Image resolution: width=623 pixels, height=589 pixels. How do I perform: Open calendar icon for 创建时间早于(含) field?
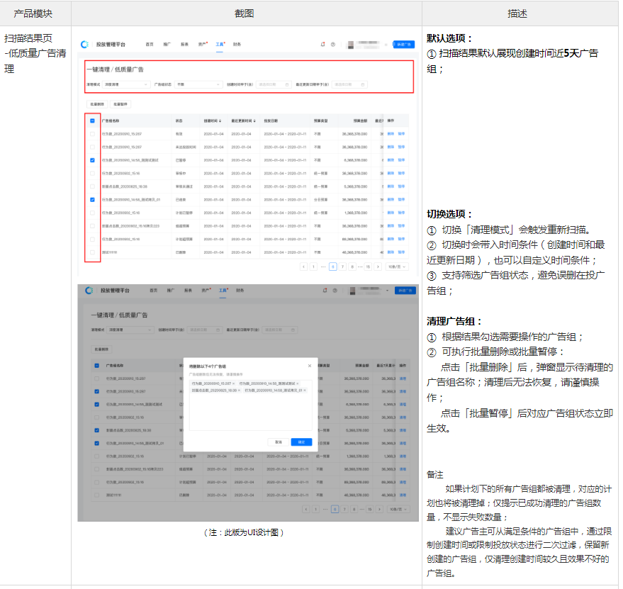(x=286, y=84)
